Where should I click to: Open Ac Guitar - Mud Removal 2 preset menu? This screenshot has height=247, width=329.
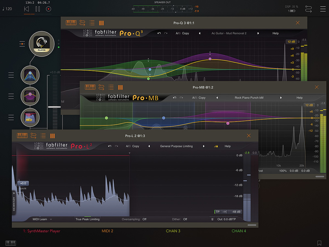click(229, 33)
